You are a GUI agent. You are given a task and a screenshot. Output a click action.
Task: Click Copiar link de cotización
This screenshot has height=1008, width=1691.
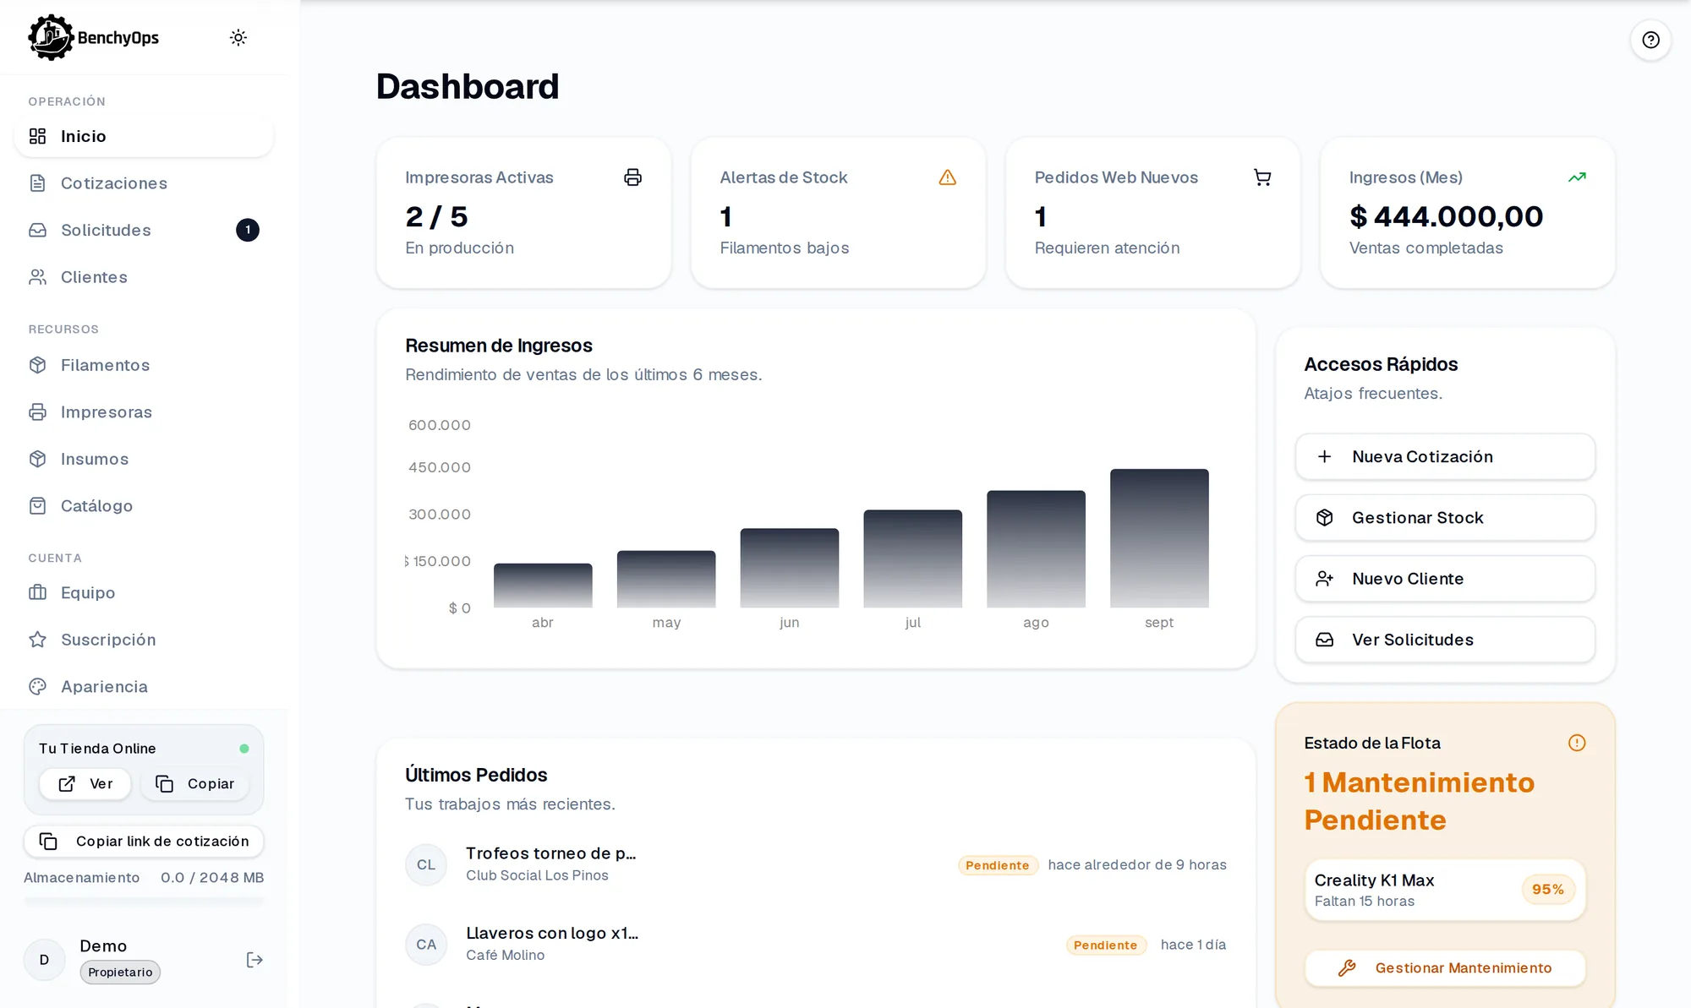coord(144,842)
